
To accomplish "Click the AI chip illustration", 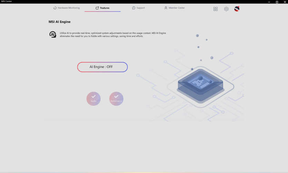I will pyautogui.click(x=201, y=86).
